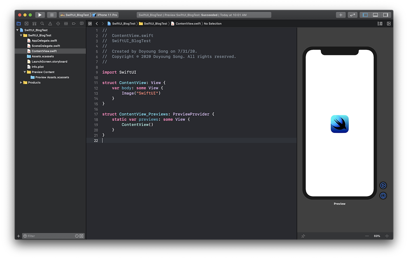Click No Selection in jump bar
Image resolution: width=408 pixels, height=259 pixels.
tap(213, 24)
